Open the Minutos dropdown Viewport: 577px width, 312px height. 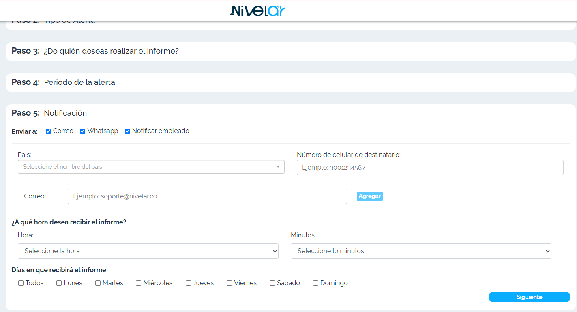pyautogui.click(x=421, y=251)
